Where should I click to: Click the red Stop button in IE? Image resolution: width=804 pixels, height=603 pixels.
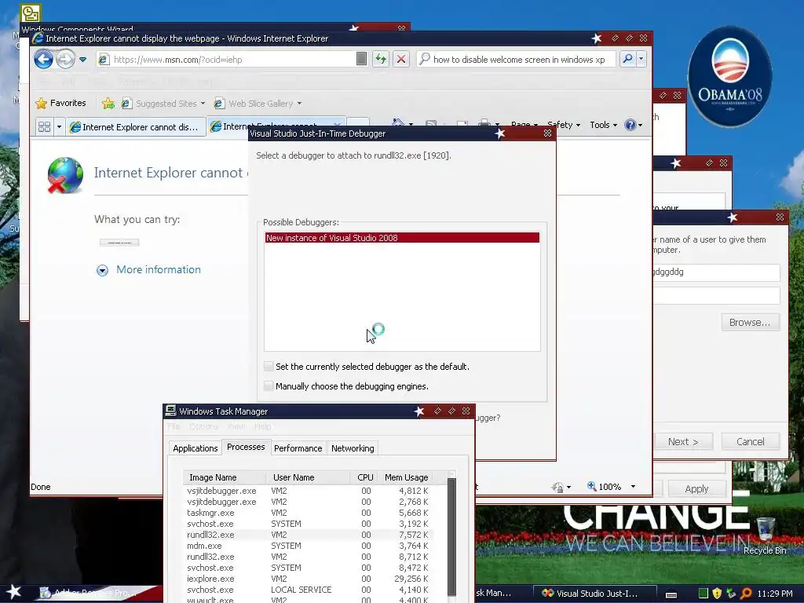tap(401, 59)
